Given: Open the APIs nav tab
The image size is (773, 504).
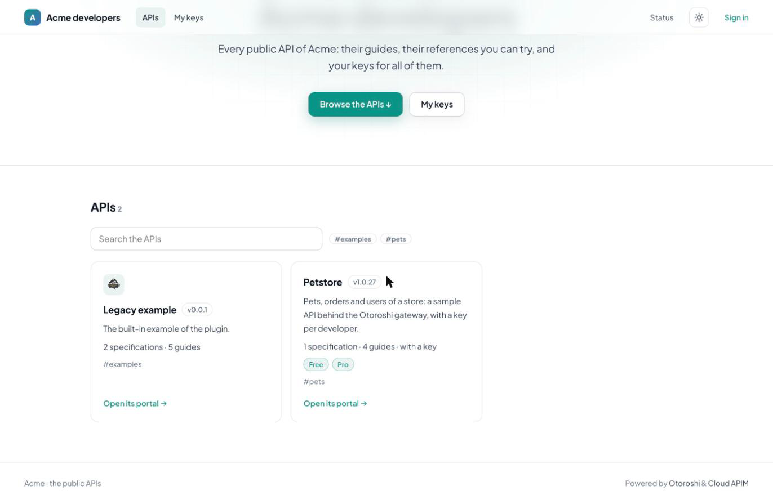Looking at the screenshot, I should [x=150, y=17].
